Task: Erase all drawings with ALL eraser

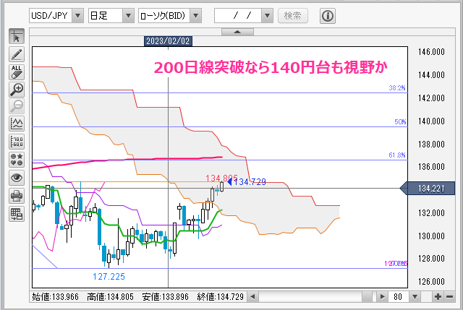Action: [x=17, y=72]
